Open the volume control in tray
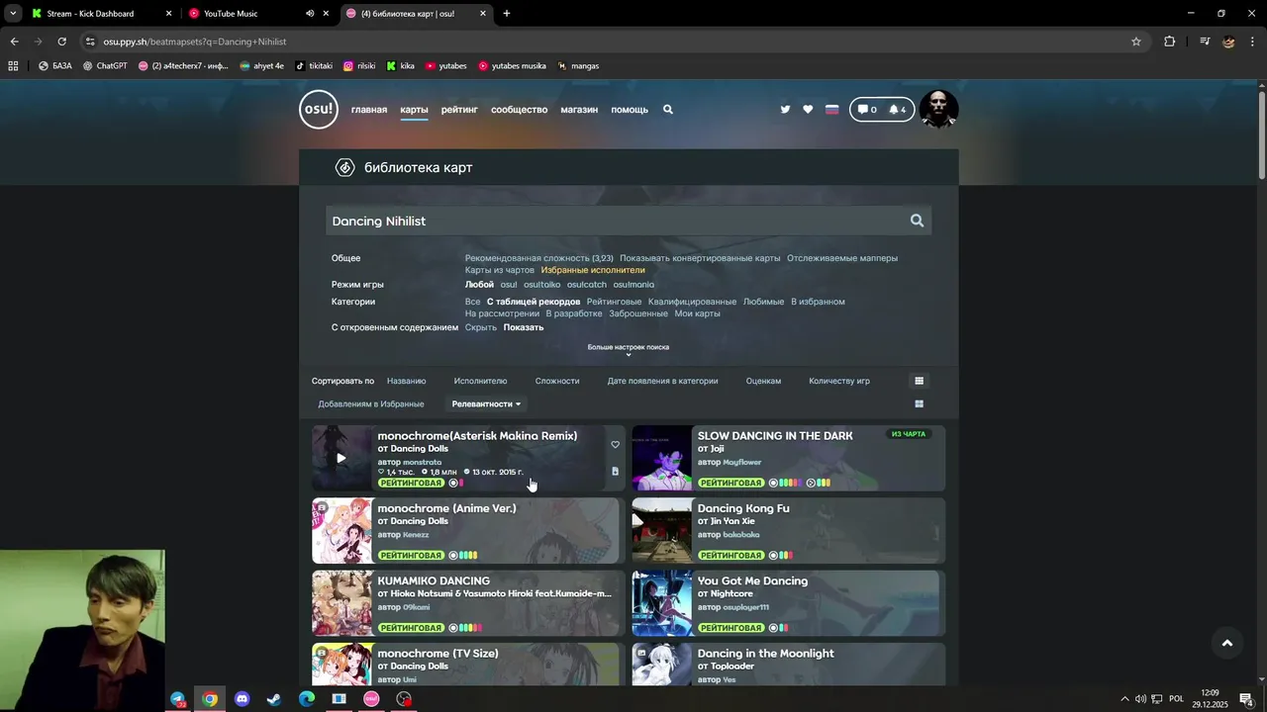 coord(1140,699)
